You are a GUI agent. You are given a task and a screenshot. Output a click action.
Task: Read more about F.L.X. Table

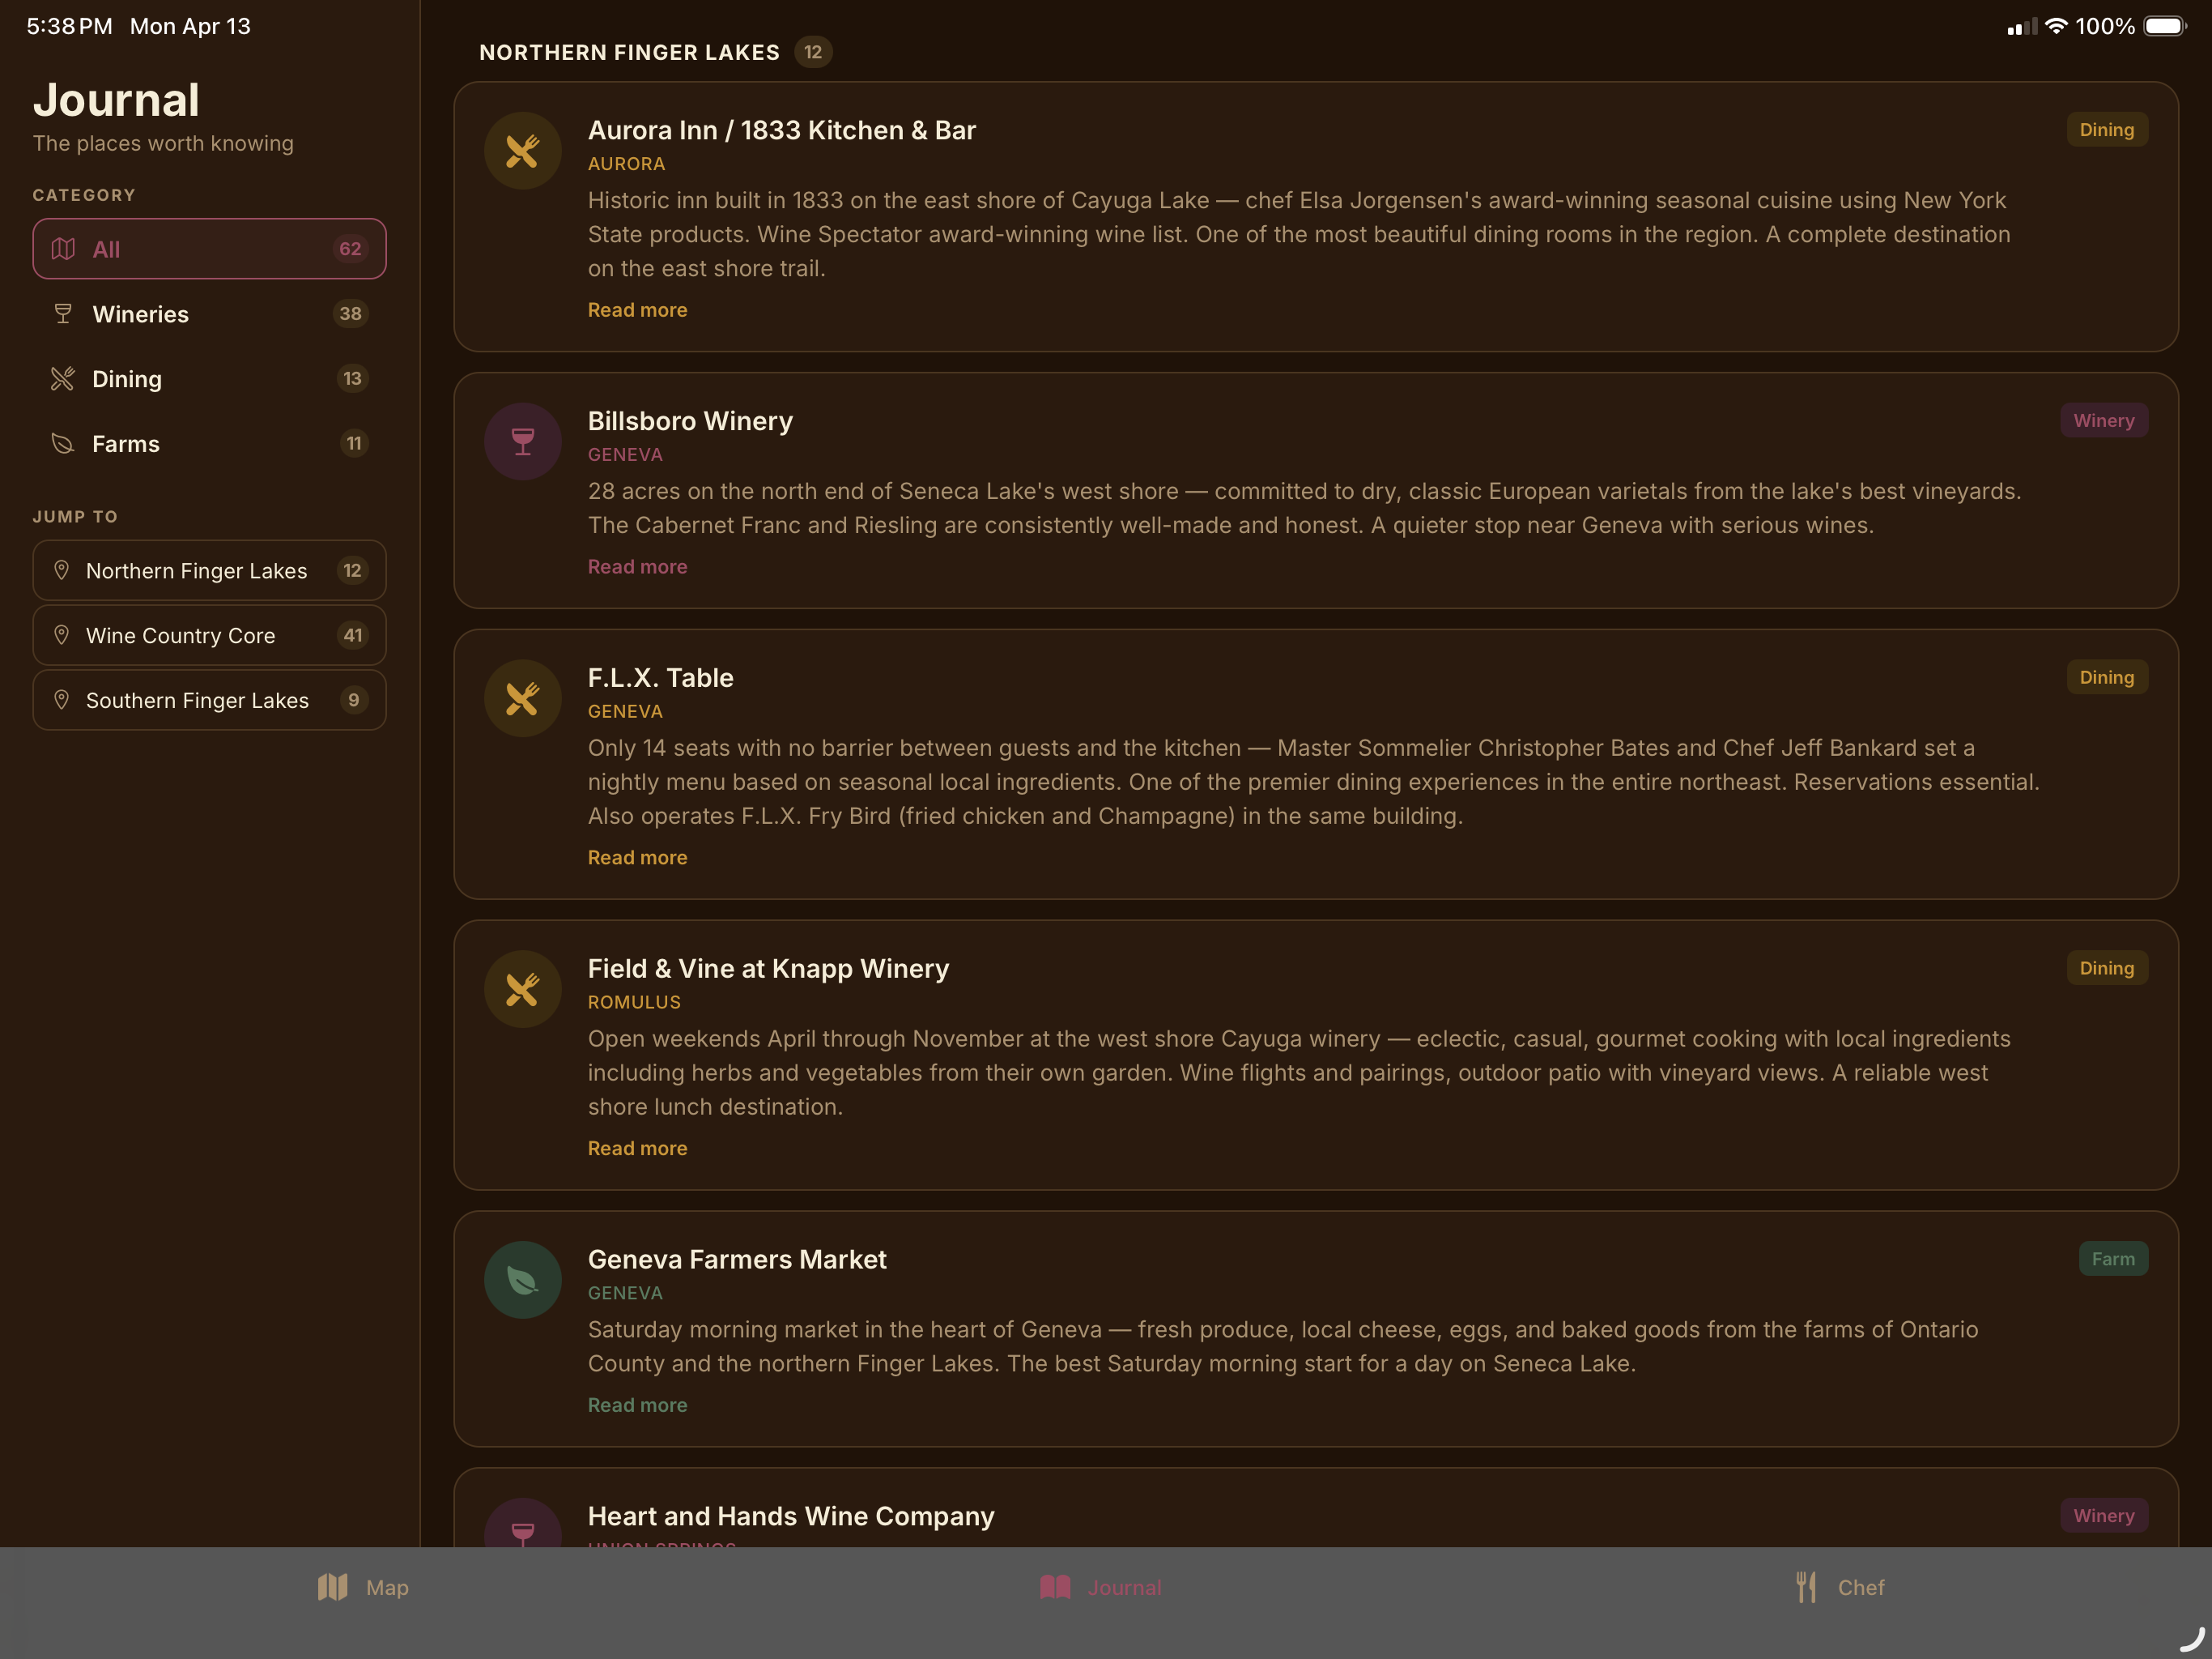point(637,858)
